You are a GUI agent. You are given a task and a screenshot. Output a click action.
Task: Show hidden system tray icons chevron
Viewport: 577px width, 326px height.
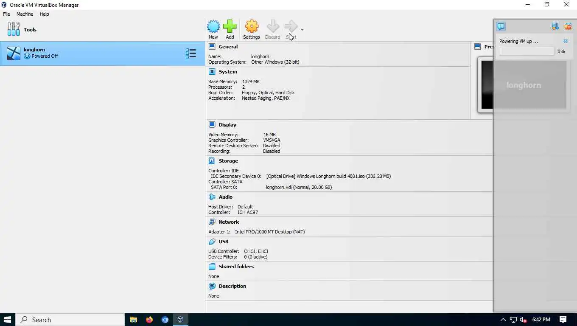pyautogui.click(x=503, y=320)
